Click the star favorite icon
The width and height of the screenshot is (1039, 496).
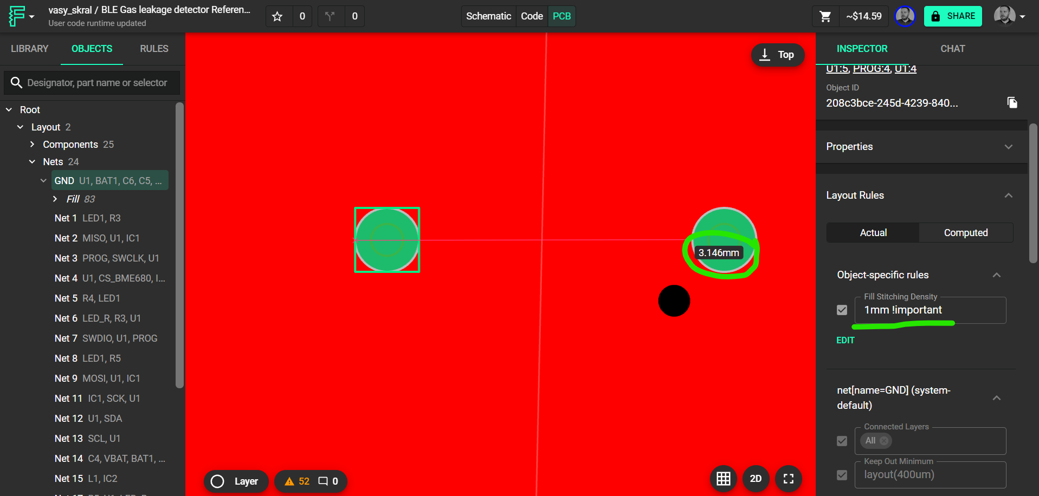click(278, 16)
